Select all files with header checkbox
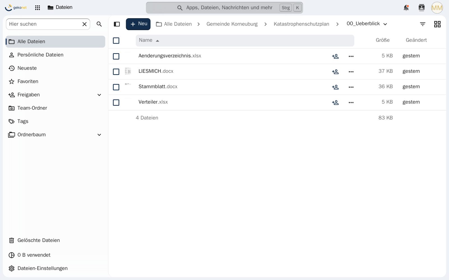The height and width of the screenshot is (280, 449). [x=116, y=41]
